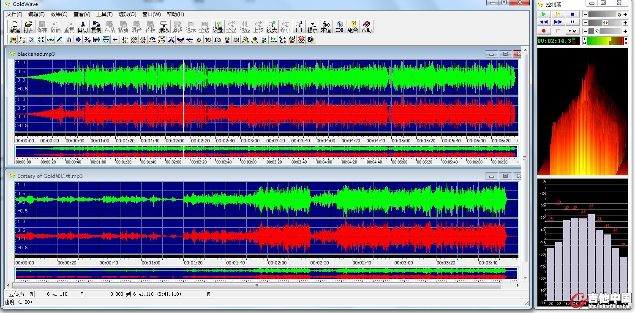Click the fast forward button in 控制器
This screenshot has width=635, height=313.
(558, 22)
